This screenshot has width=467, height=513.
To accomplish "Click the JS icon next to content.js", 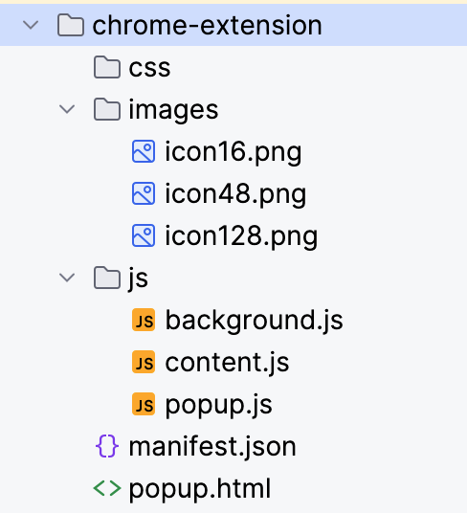I will [144, 362].
